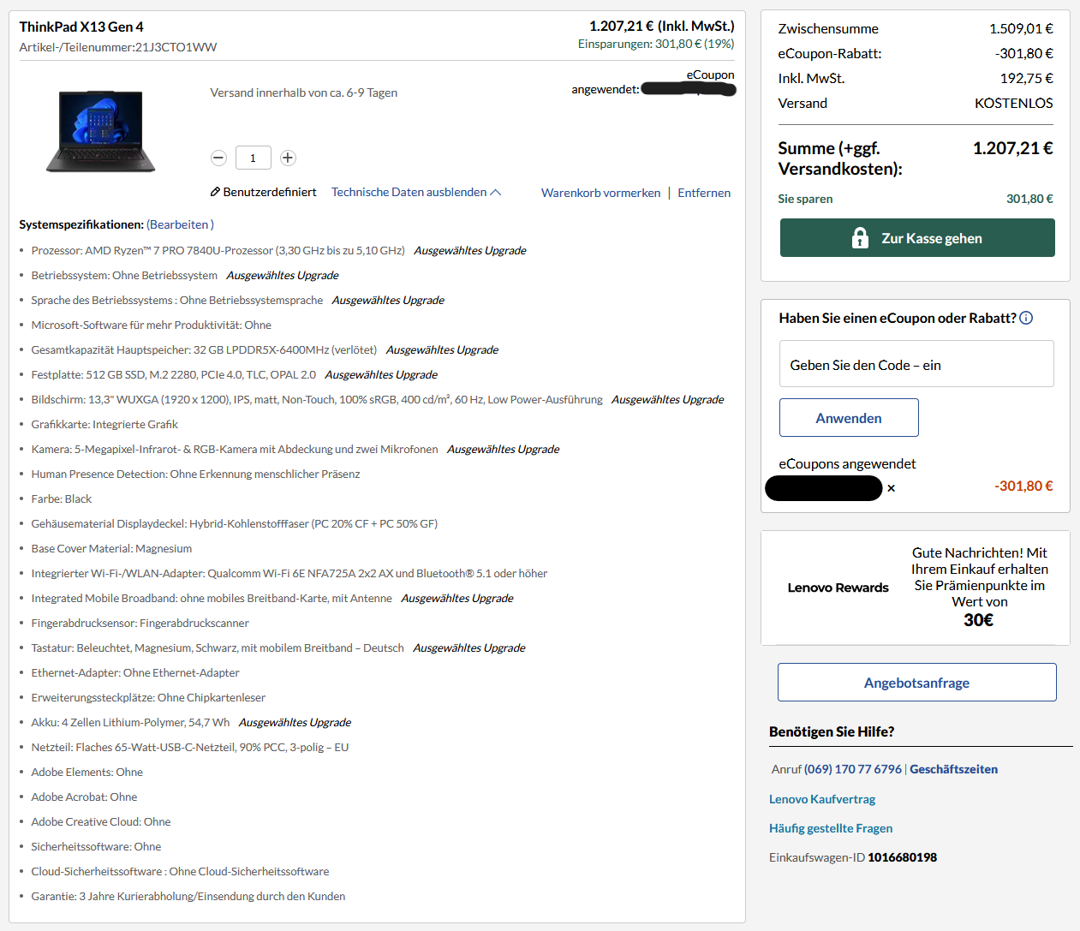Click the pencil icon next to Benutzerdefiniert
The image size is (1080, 931).
coord(215,192)
